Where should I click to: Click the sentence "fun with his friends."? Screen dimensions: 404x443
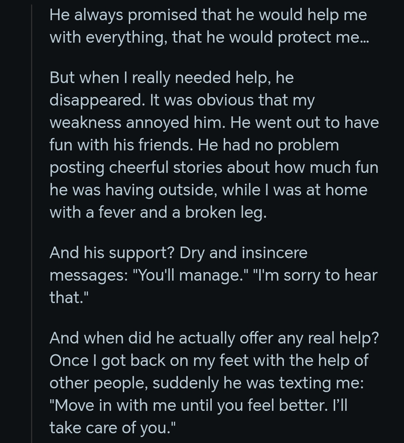tap(121, 145)
